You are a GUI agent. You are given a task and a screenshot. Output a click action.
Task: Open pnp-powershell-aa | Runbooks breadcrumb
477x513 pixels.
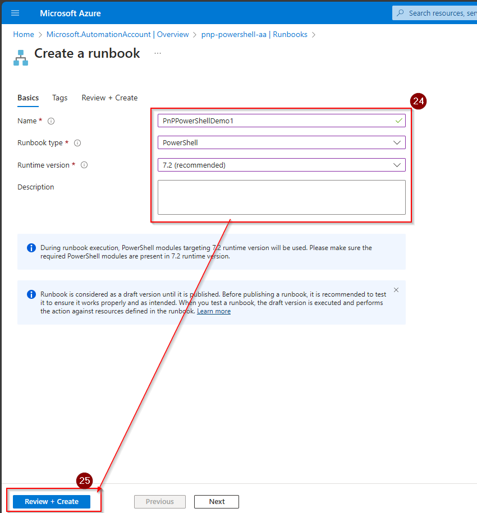point(254,34)
